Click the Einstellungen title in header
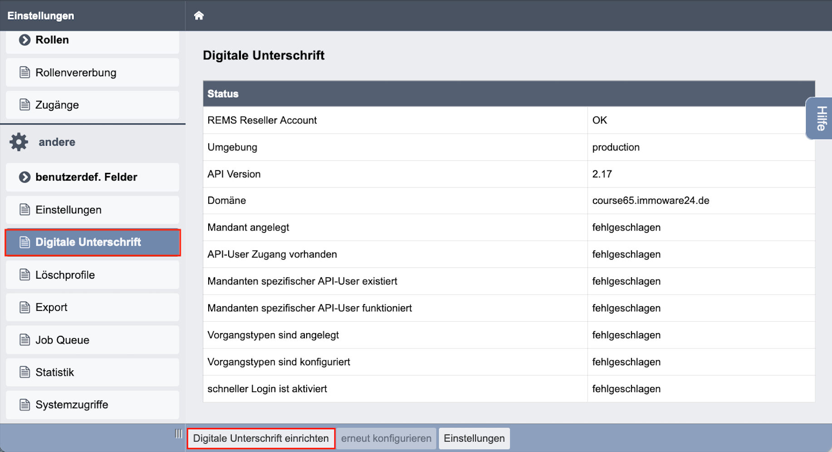 (41, 16)
